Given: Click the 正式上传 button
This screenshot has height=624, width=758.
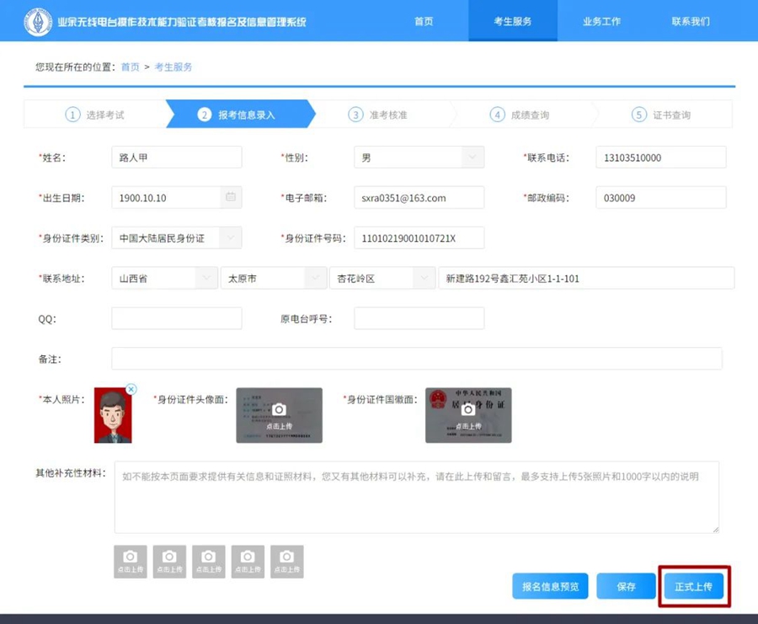Looking at the screenshot, I should [694, 586].
